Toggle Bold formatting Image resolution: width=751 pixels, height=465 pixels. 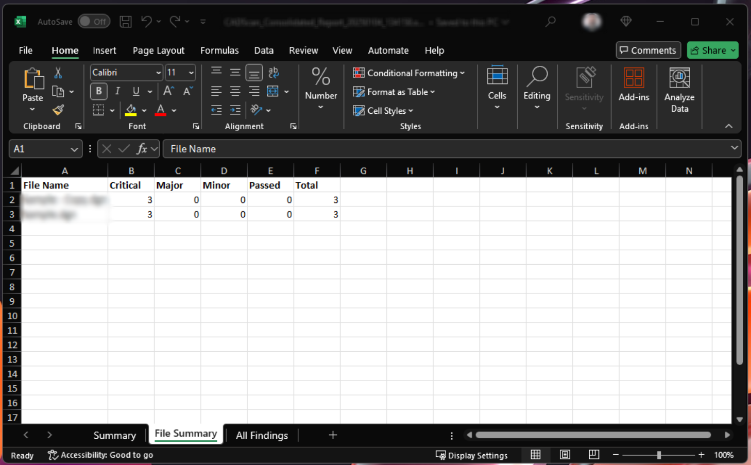(98, 91)
